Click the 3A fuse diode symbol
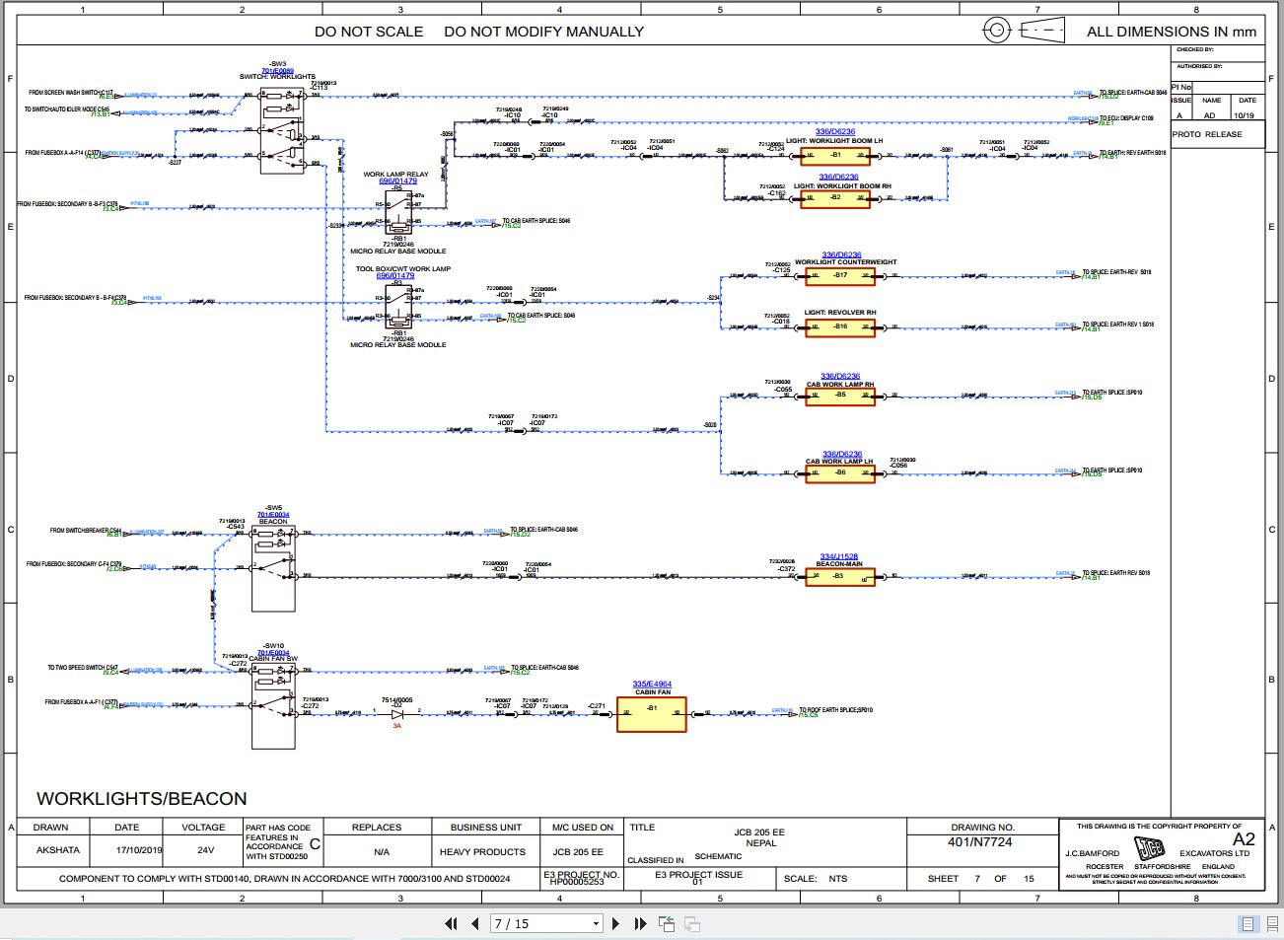 [x=396, y=713]
